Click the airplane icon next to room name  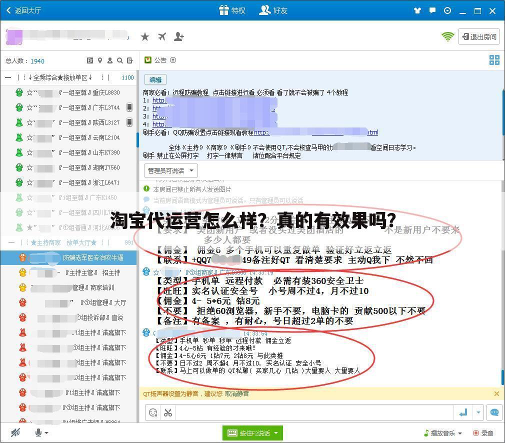click(x=162, y=36)
